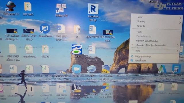Open the folder icon named In
This screenshot has width=184, height=103.
[77, 30]
